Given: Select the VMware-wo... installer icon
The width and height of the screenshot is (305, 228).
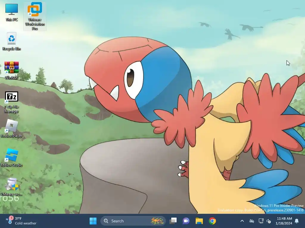Looking at the screenshot, I should [12, 186].
